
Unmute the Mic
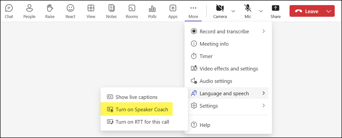[x=248, y=12]
